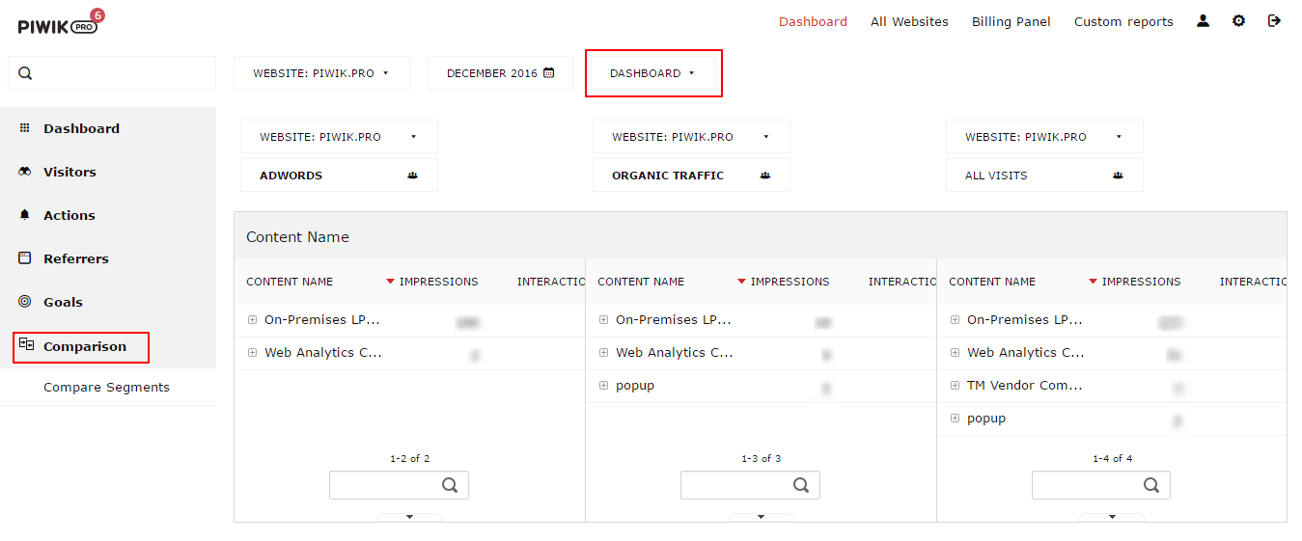Screen dimensions: 1302x541
Task: Open the notification badge showing 6
Action: pos(97,15)
